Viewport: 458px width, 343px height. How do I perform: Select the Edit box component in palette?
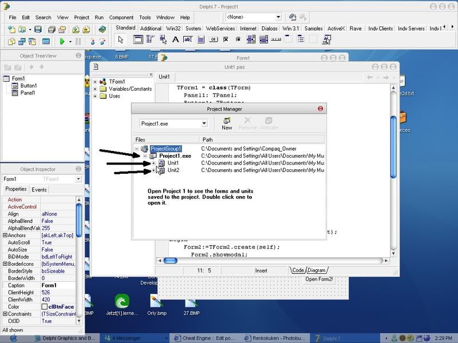pyautogui.click(x=188, y=39)
